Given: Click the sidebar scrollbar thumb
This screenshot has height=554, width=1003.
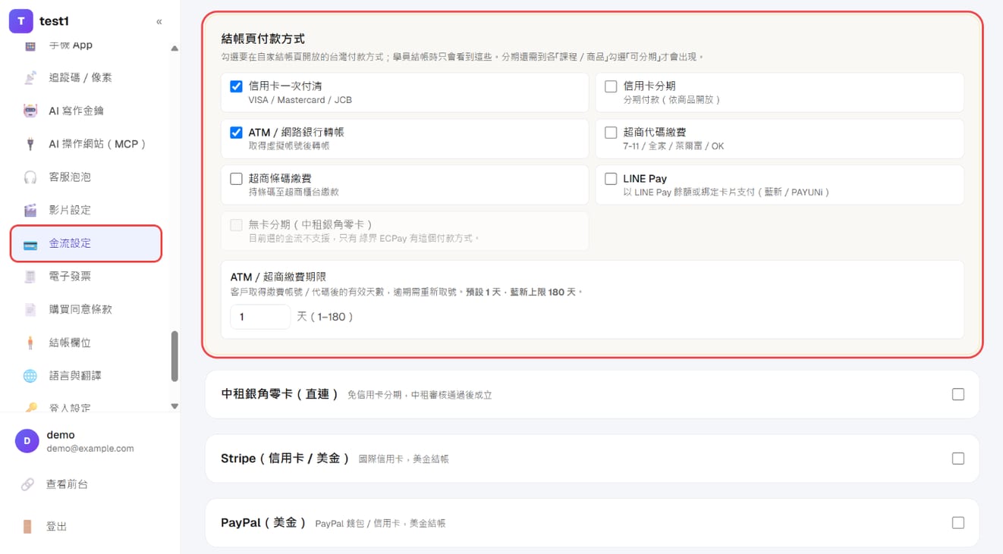Looking at the screenshot, I should pyautogui.click(x=175, y=355).
